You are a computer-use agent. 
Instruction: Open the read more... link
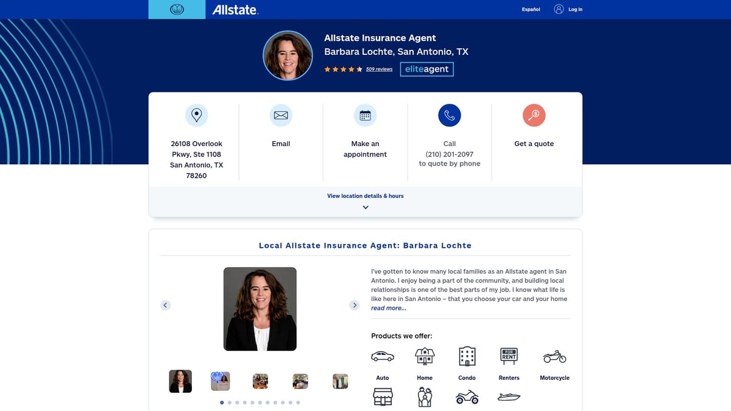click(x=388, y=308)
